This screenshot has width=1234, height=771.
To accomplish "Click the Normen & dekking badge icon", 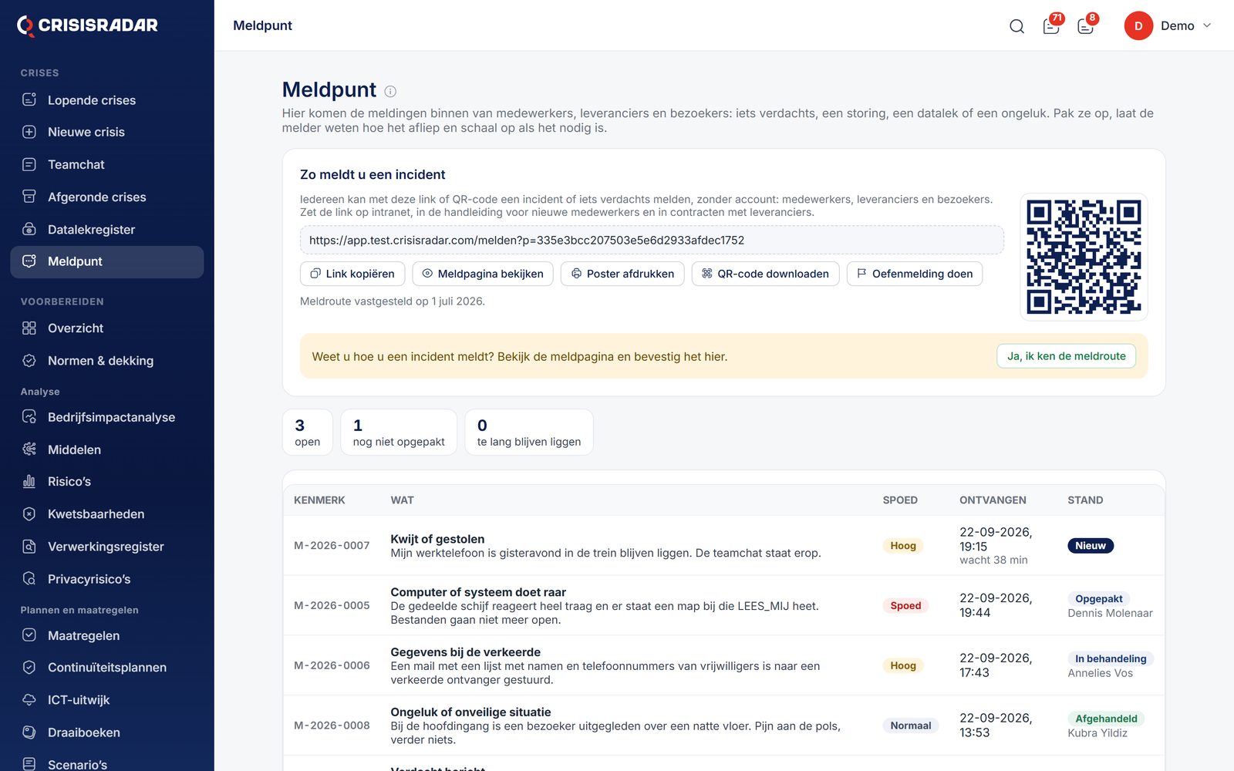I will (x=29, y=360).
